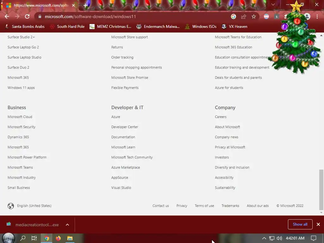324x243 pixels.
Task: Open the tab search dropdown arrow
Action: (x=273, y=4)
